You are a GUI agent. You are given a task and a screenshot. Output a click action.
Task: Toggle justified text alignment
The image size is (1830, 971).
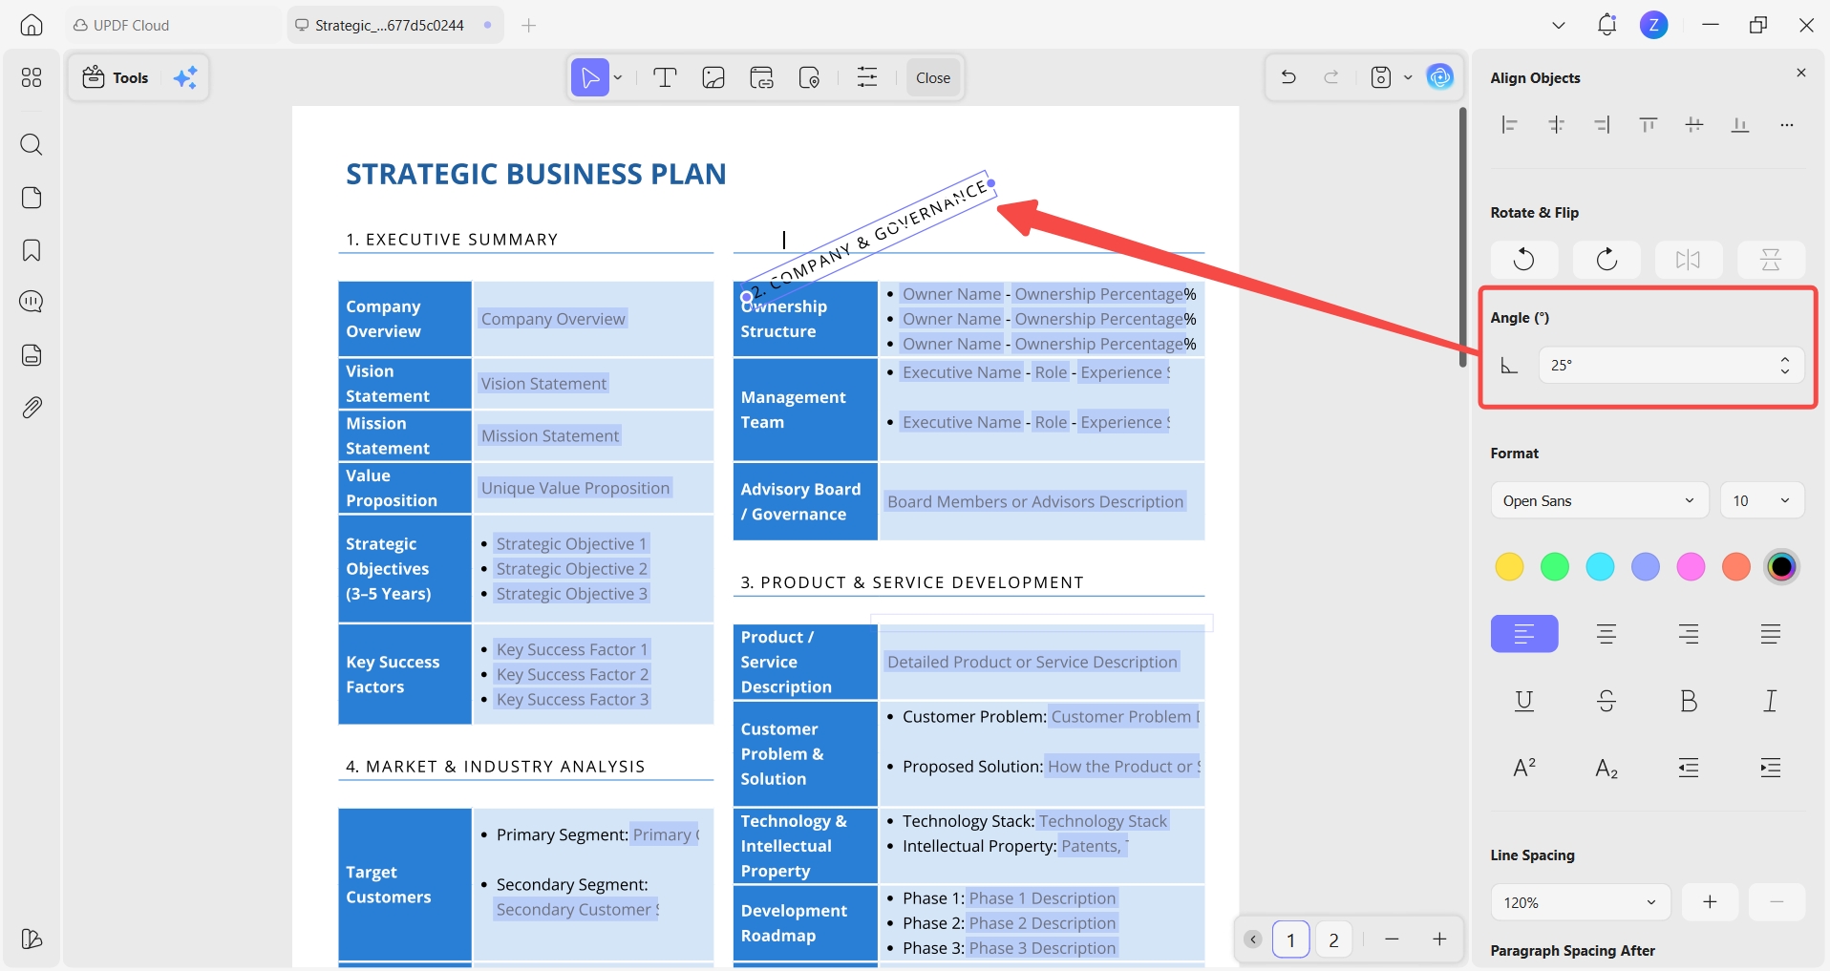[x=1771, y=634]
